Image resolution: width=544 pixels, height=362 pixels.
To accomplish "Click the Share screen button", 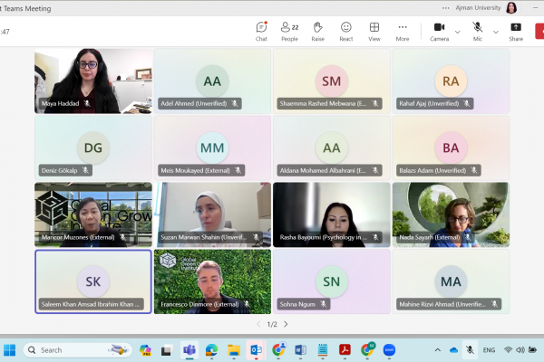I will click(x=516, y=31).
